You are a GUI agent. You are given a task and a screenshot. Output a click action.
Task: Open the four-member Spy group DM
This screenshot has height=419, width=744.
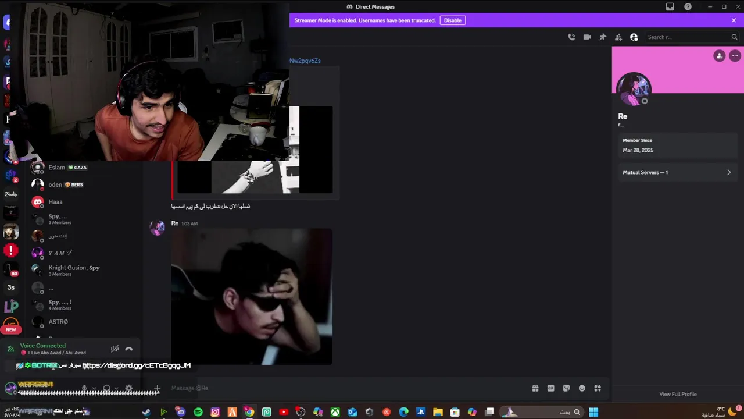click(84, 304)
